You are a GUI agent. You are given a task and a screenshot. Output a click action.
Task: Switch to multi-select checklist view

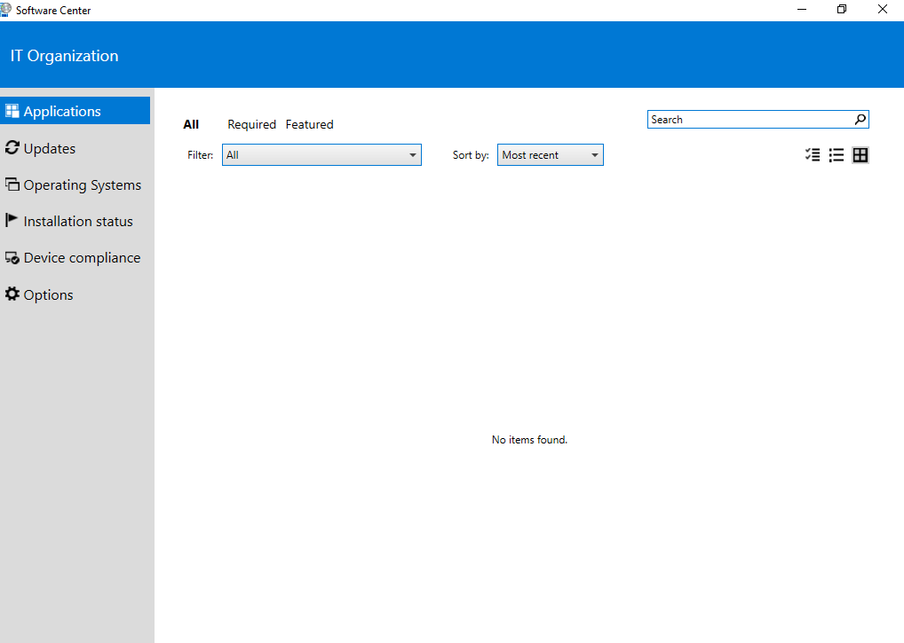point(813,155)
